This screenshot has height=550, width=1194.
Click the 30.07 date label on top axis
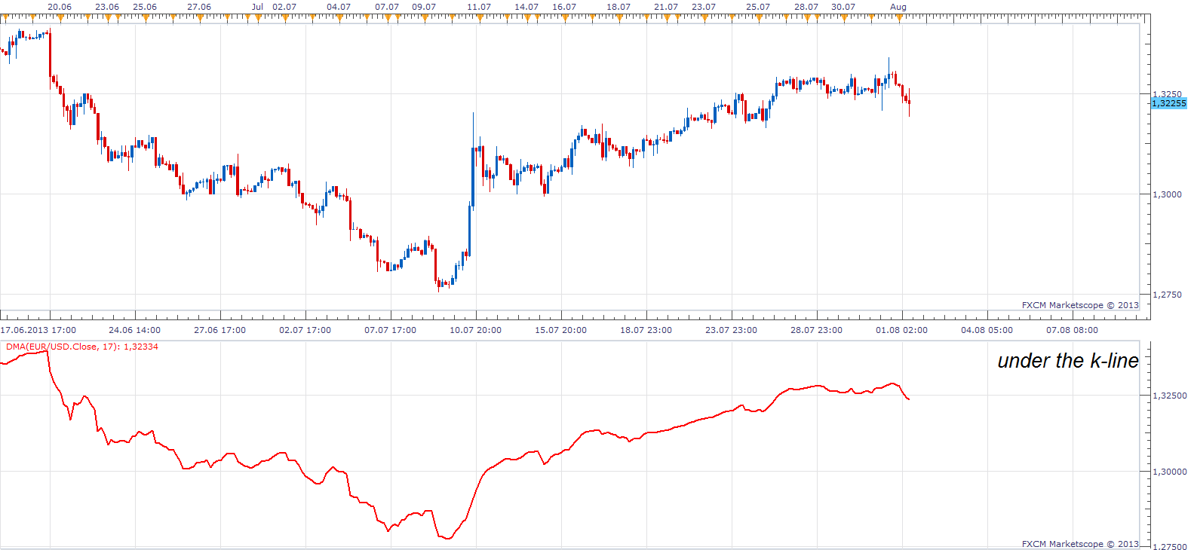coord(843,7)
